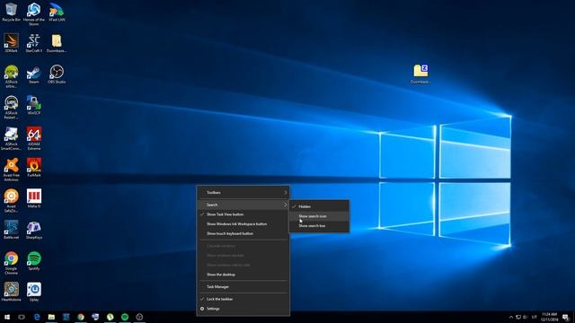Select the XFast LAN desktop shortcut
Image resolution: width=575 pixels, height=323 pixels.
(x=57, y=12)
